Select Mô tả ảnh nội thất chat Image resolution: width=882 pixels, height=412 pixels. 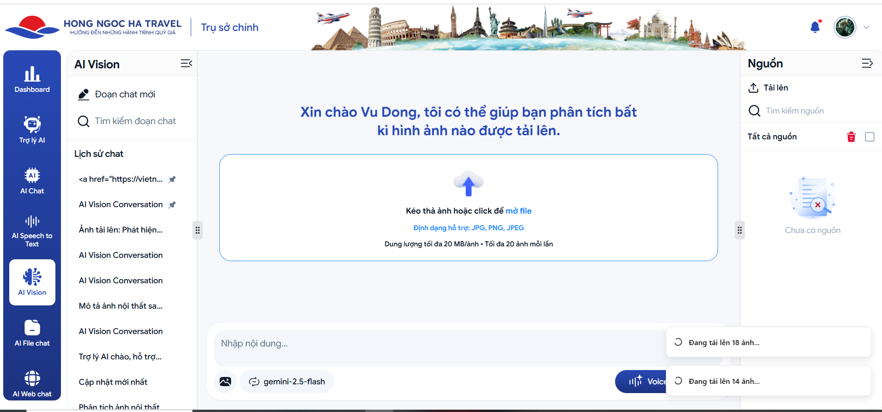pos(121,306)
